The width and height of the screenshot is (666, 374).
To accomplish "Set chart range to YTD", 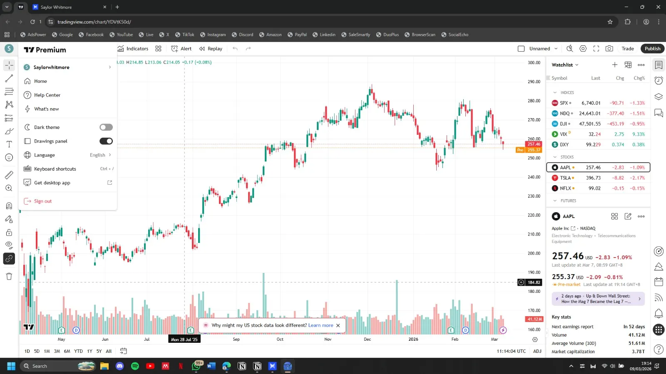I will coord(78,351).
